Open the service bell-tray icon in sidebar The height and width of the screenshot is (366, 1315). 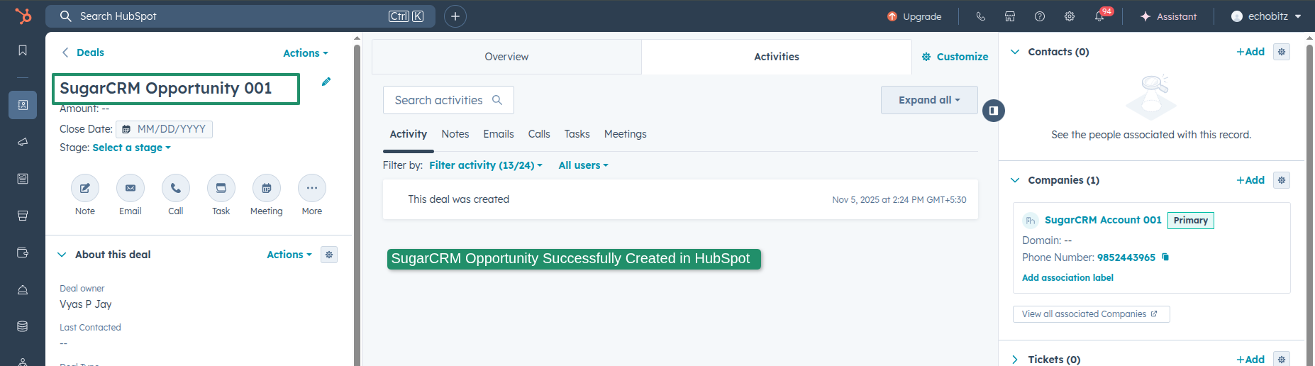[23, 289]
